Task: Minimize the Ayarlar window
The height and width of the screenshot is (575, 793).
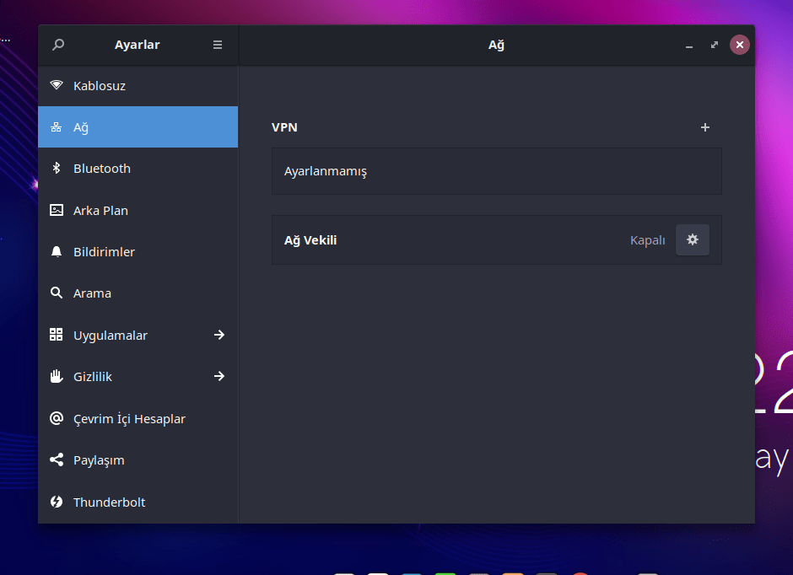Action: [689, 46]
